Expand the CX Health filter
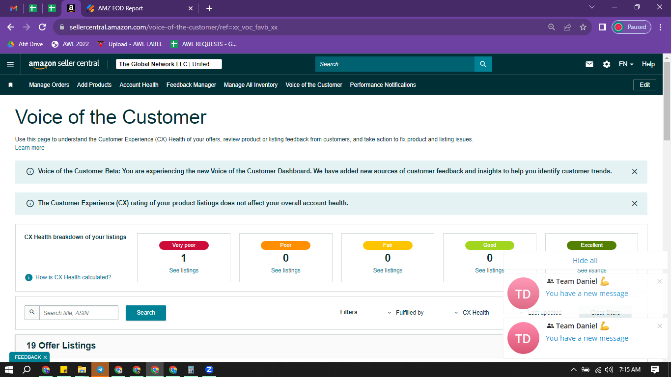Viewport: 671px width, 377px height. (x=471, y=313)
